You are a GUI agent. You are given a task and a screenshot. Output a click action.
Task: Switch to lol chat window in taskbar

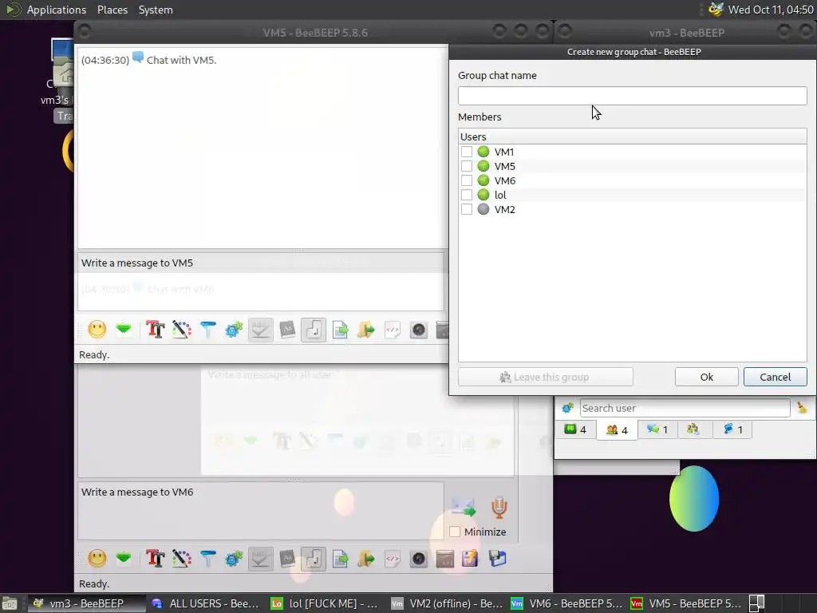326,603
